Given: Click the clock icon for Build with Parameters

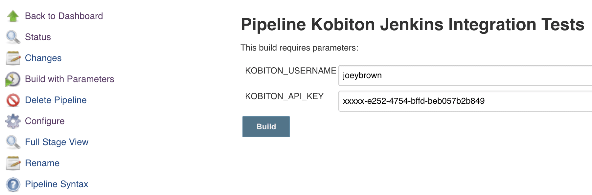Looking at the screenshot, I should (13, 79).
